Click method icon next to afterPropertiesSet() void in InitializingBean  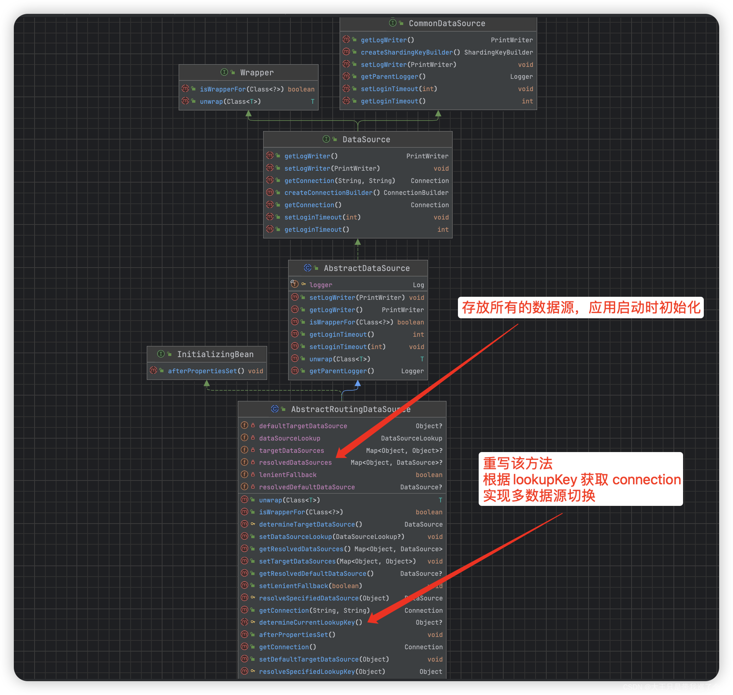pyautogui.click(x=153, y=371)
